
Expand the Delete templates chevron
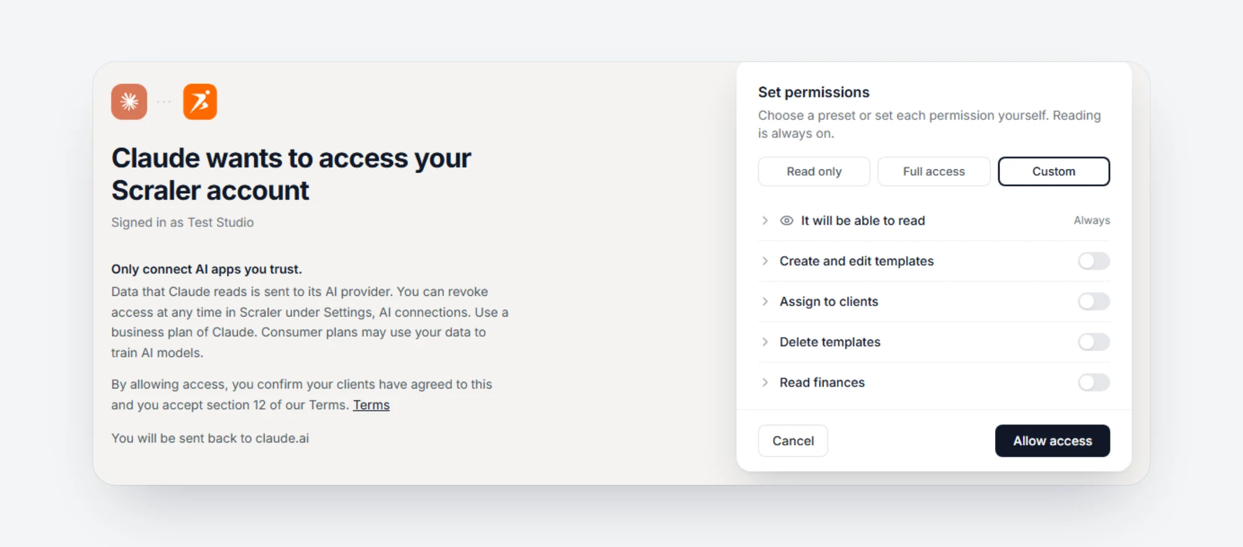(x=765, y=342)
